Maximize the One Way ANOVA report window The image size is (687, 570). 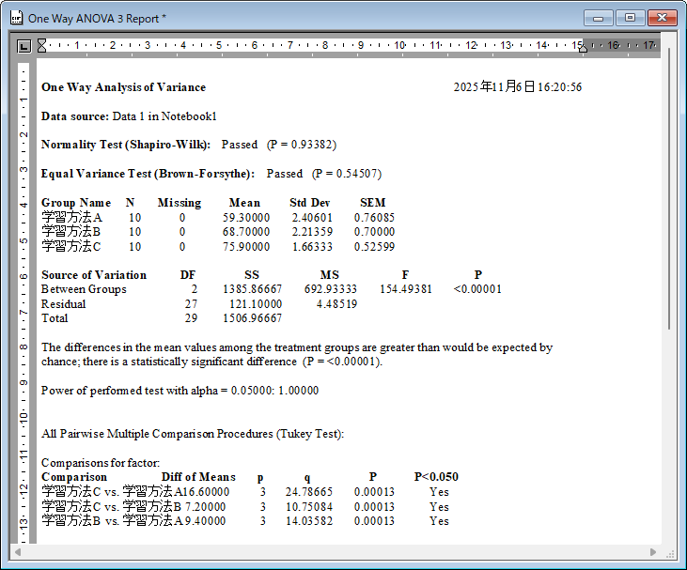coord(629,18)
